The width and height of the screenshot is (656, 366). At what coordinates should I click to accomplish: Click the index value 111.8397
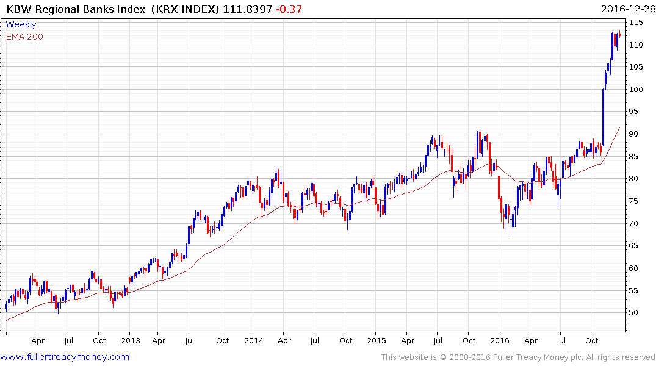pyautogui.click(x=248, y=9)
